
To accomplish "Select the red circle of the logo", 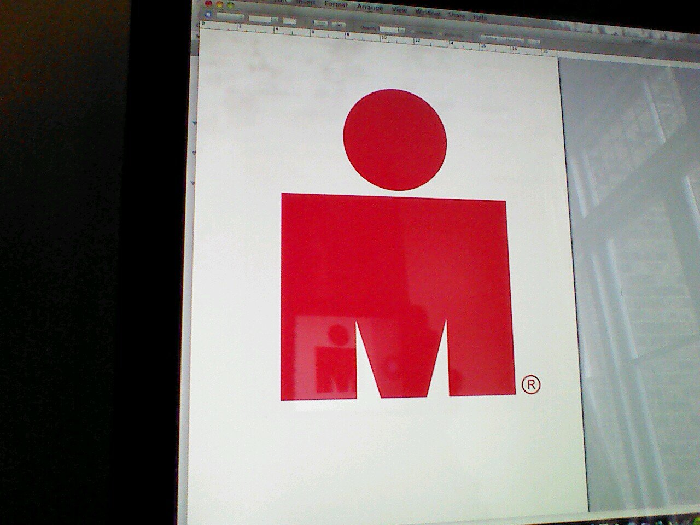I will pos(395,140).
